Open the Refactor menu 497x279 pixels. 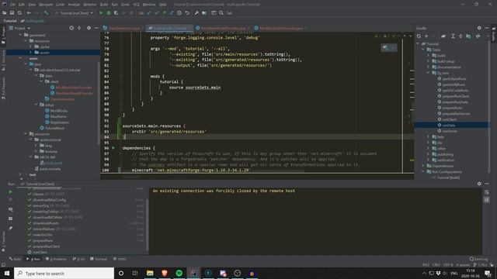(x=90, y=5)
